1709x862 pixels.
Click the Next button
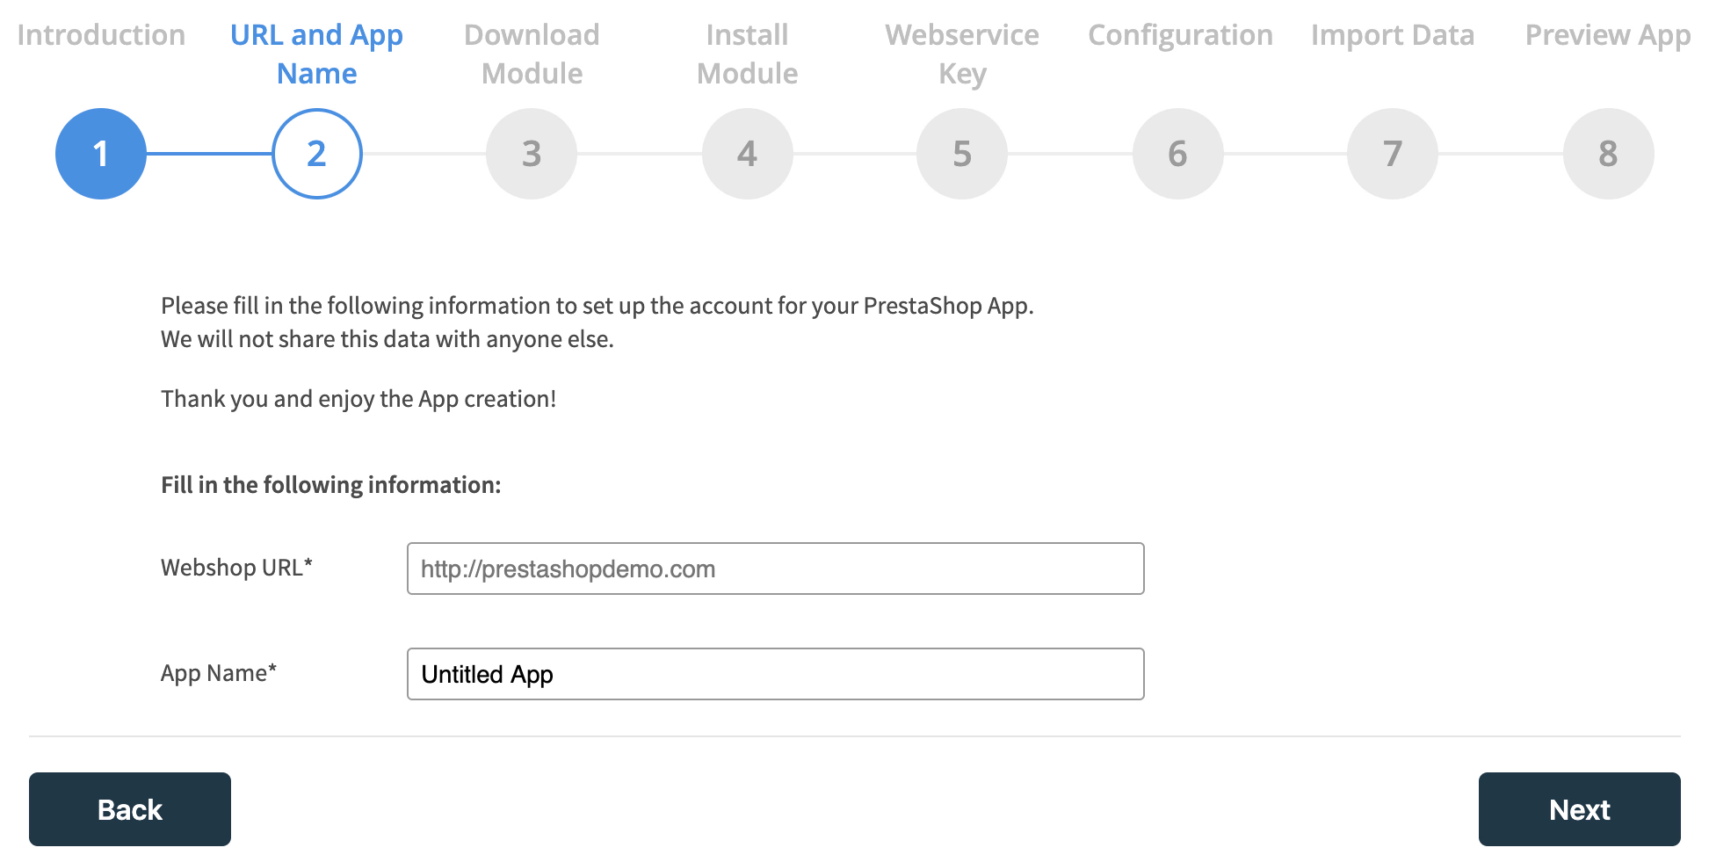click(1579, 809)
